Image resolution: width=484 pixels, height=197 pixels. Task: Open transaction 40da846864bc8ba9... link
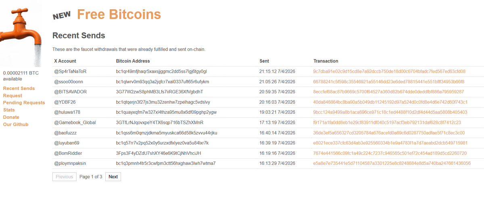click(x=390, y=102)
